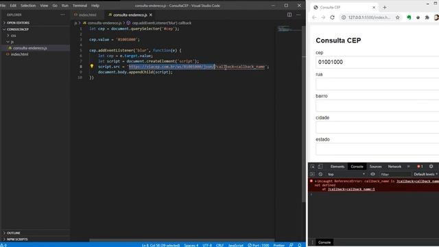
Task: Click the browser address bar URL
Action: (369, 17)
